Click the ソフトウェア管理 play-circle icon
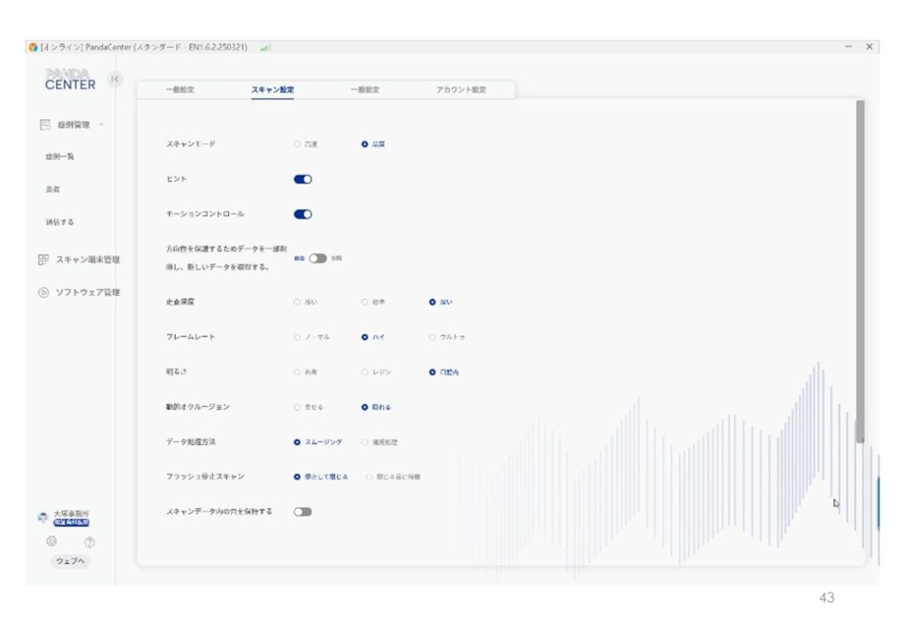The image size is (905, 626). 42,292
